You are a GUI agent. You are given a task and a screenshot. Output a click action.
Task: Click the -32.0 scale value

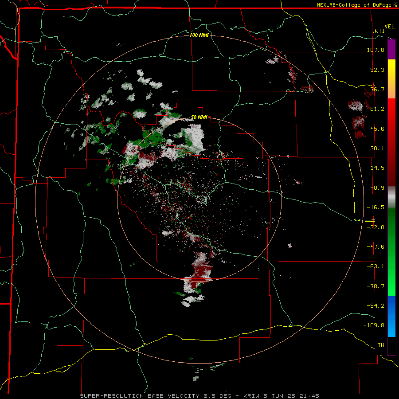[376, 227]
